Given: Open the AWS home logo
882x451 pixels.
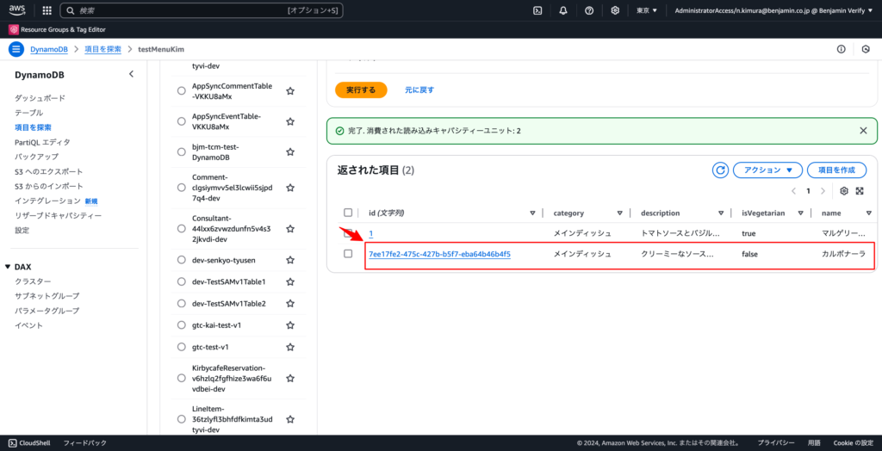Looking at the screenshot, I should pos(17,10).
